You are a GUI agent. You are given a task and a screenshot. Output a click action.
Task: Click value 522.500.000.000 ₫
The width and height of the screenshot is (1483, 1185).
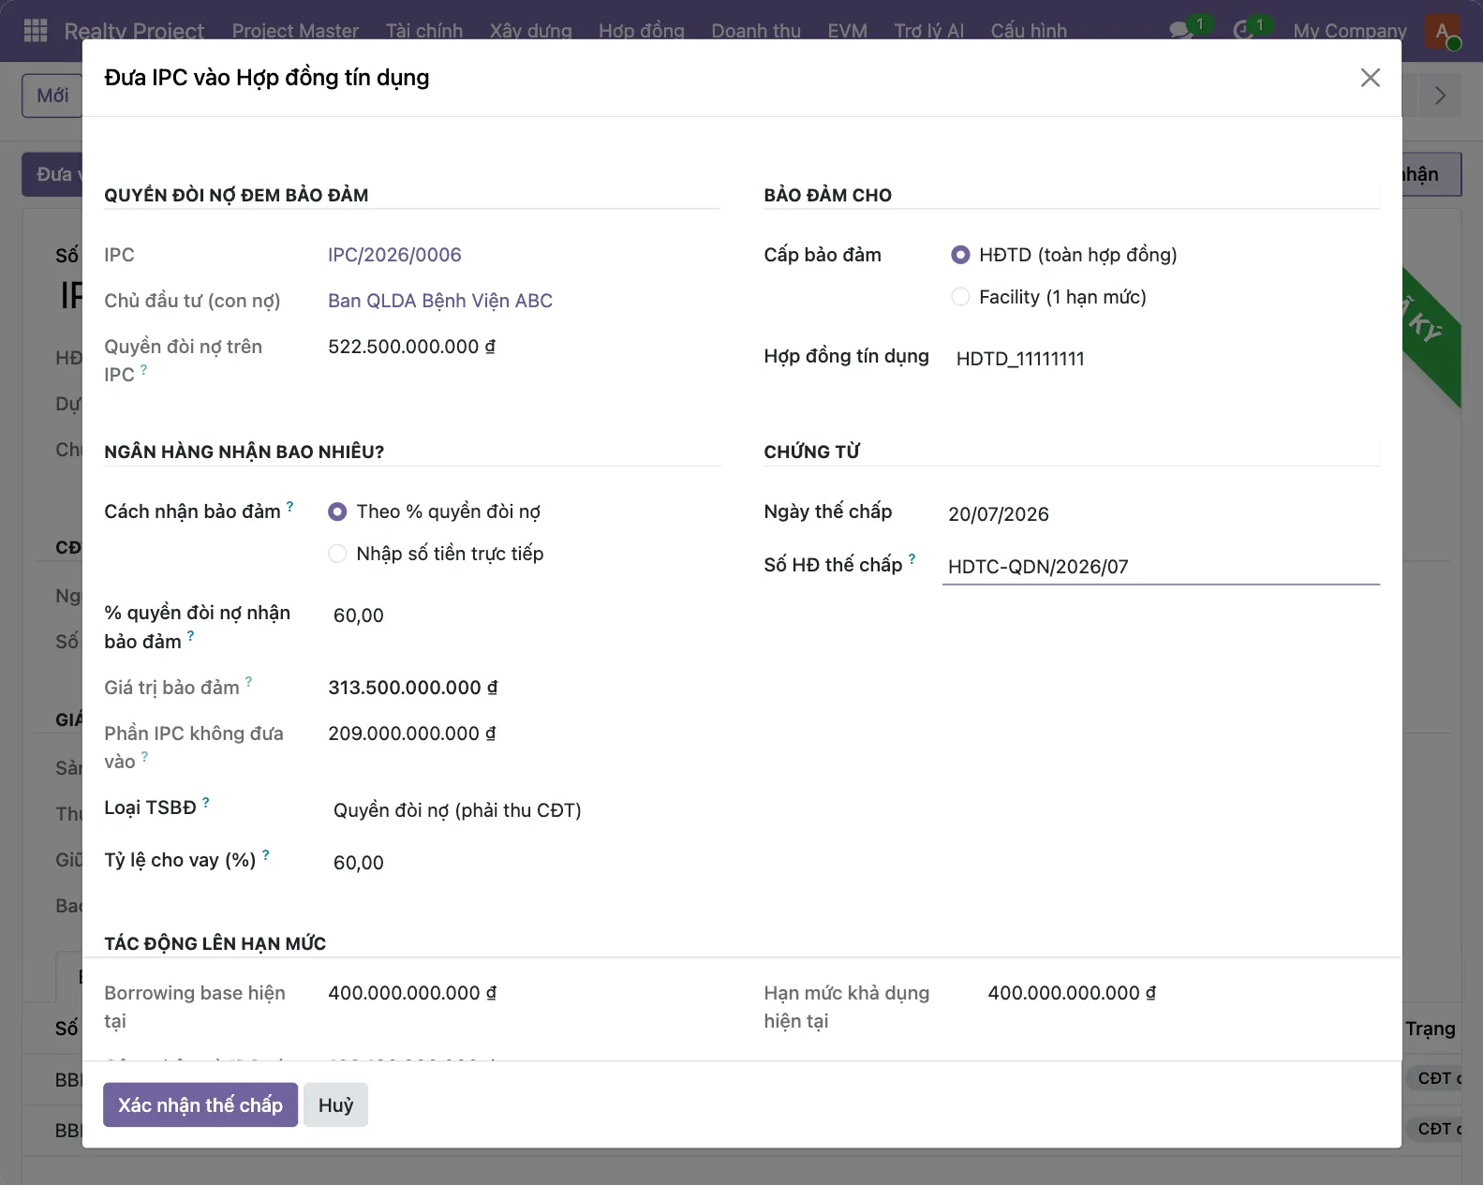point(411,347)
